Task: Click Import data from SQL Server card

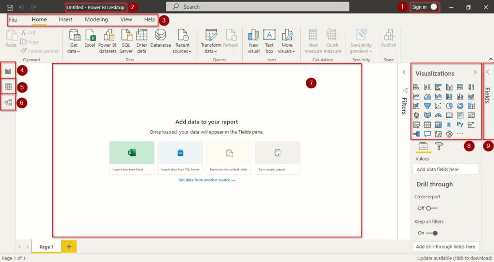Action: tap(180, 157)
